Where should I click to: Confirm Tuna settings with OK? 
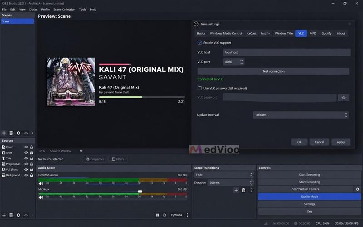pyautogui.click(x=299, y=142)
